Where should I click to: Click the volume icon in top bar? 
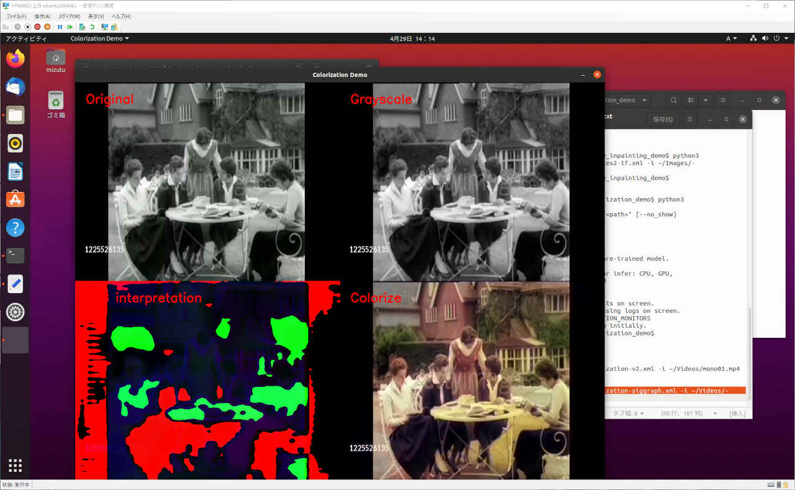point(765,39)
